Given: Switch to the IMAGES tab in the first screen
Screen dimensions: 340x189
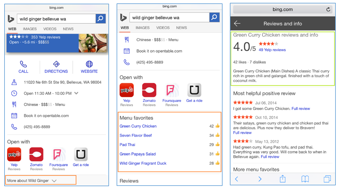Looking at the screenshot, I should tap(30, 29).
